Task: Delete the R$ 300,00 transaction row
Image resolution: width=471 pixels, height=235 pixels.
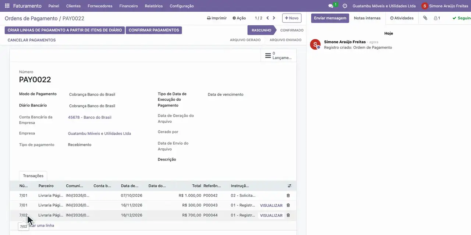Action: pyautogui.click(x=288, y=205)
